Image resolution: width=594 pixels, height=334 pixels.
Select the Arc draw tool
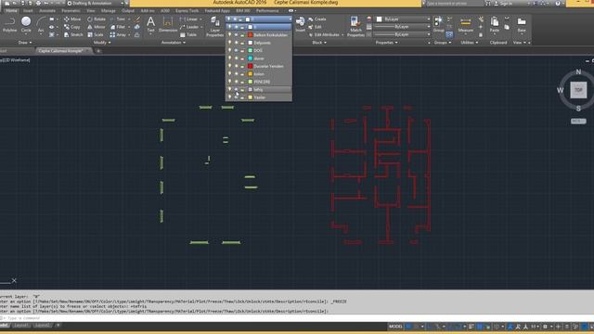pos(41,24)
